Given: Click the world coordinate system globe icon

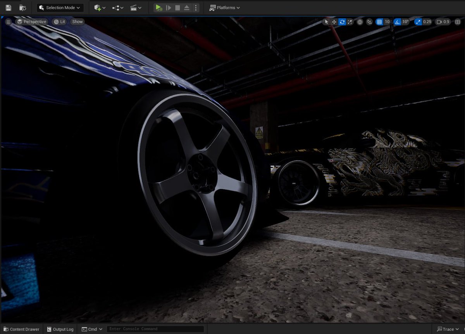Looking at the screenshot, I should [360, 22].
